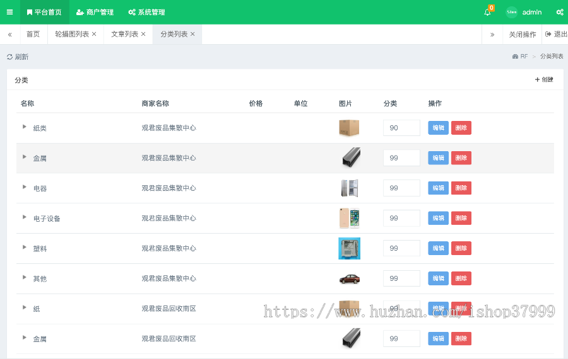
Task: Click 删除 for 金属 in 回收南区
Action: 461,339
